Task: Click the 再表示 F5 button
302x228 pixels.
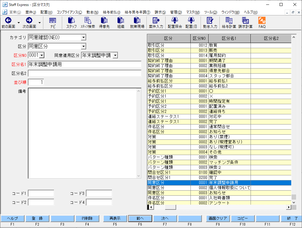Action: (115, 218)
